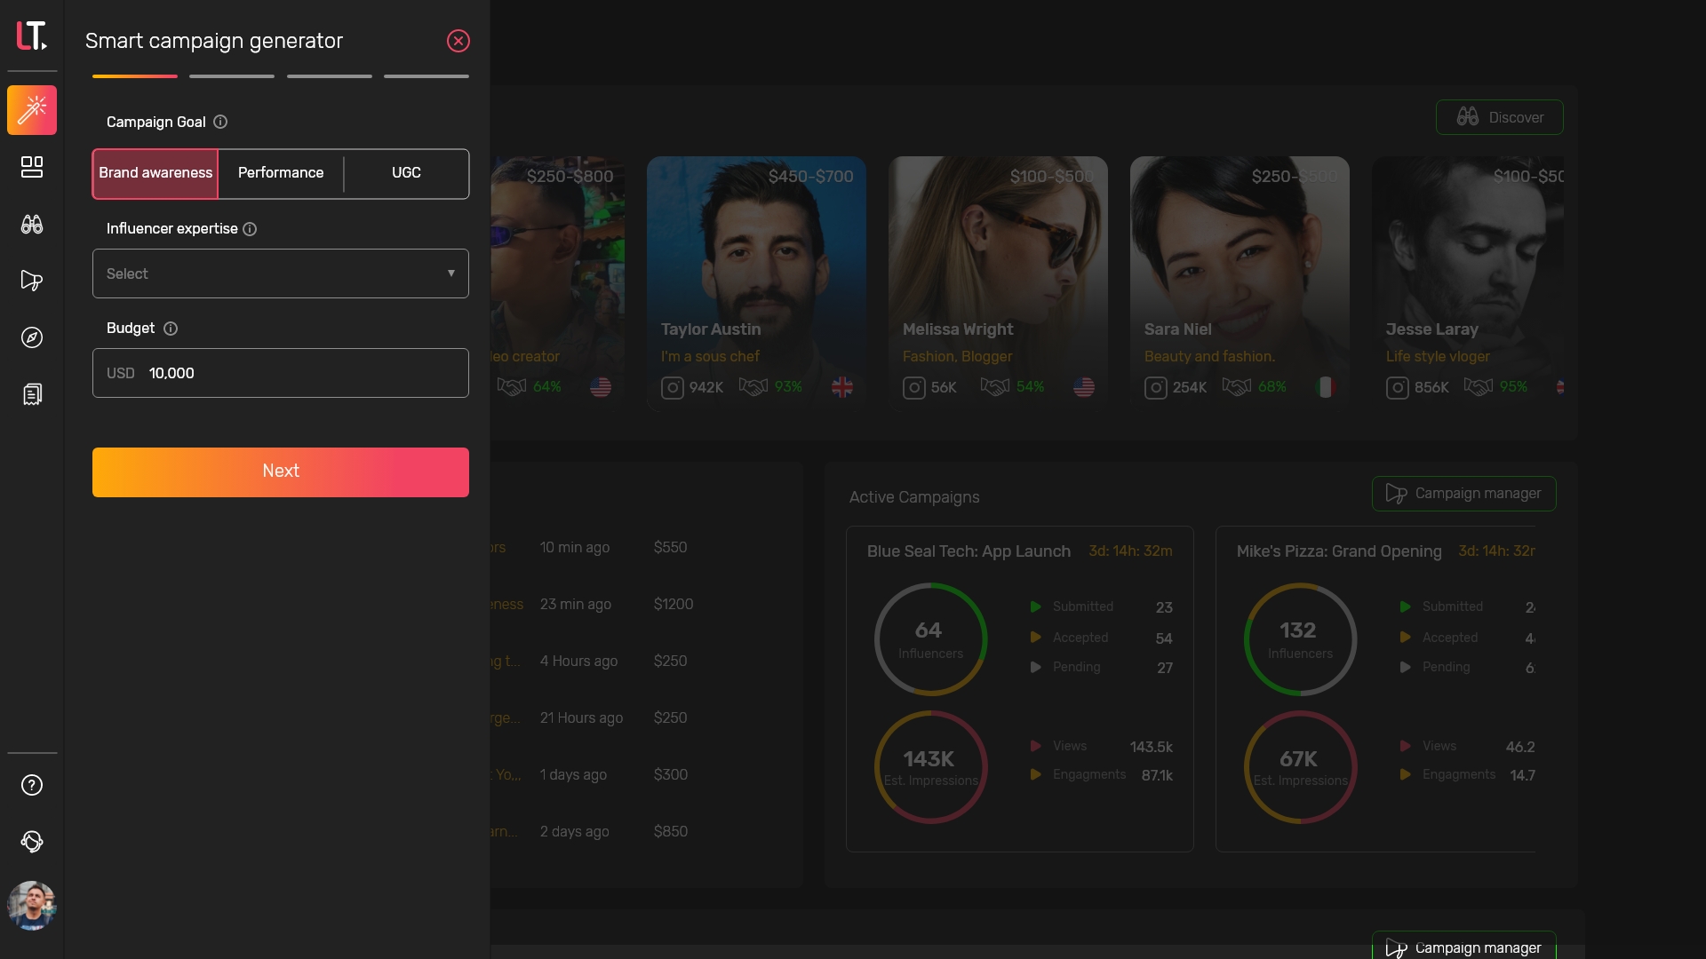
Task: Select the '23 min ago' $1200 row
Action: point(636,604)
